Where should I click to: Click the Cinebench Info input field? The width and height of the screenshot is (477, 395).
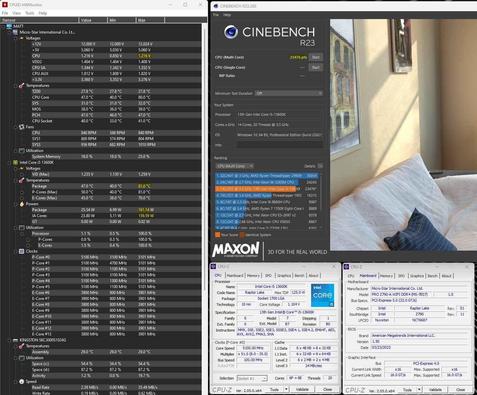point(280,145)
